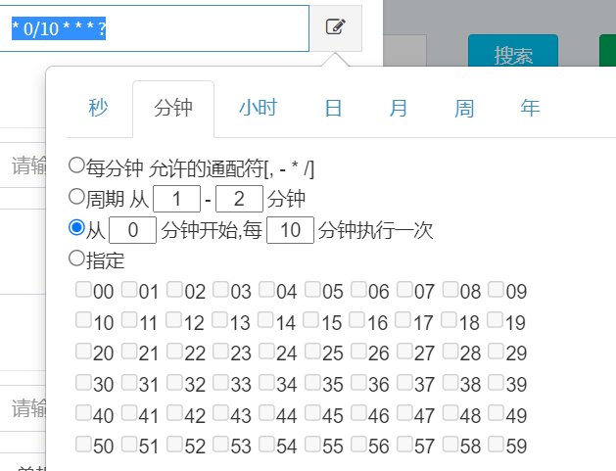Open the cron expression editor pencil icon
The image size is (616, 471).
click(x=336, y=27)
